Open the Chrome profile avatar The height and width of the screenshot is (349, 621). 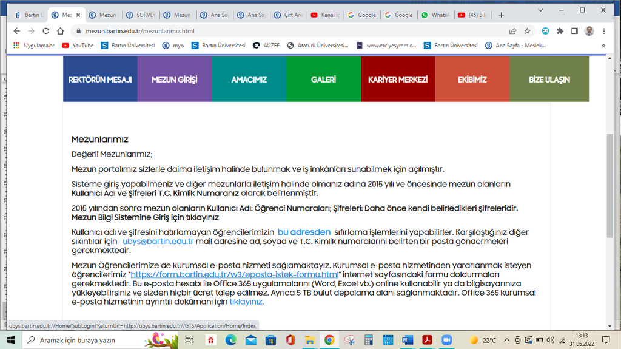[x=589, y=31]
